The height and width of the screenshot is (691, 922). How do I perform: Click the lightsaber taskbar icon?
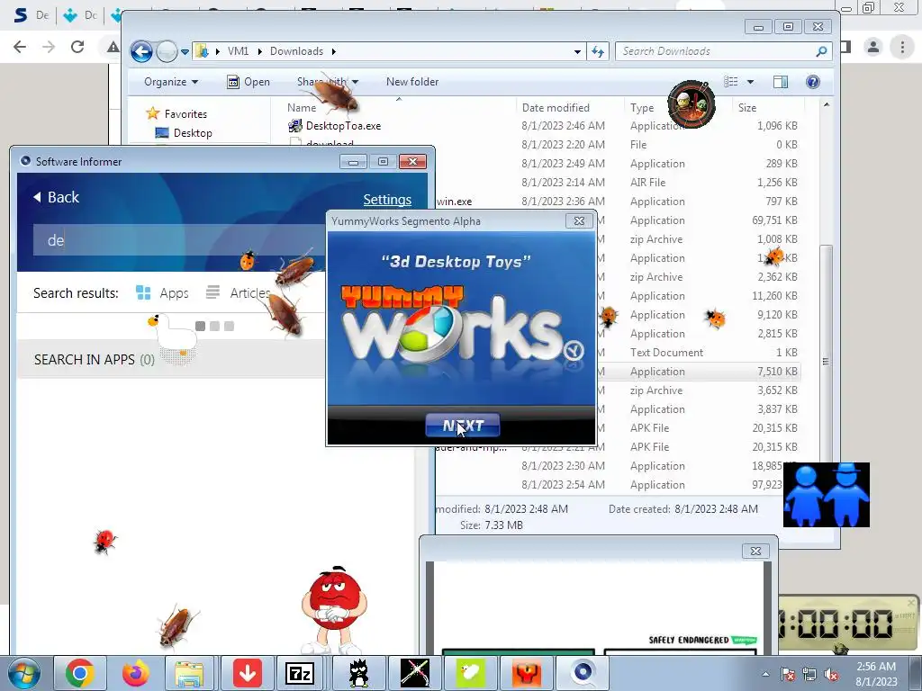[x=414, y=673]
